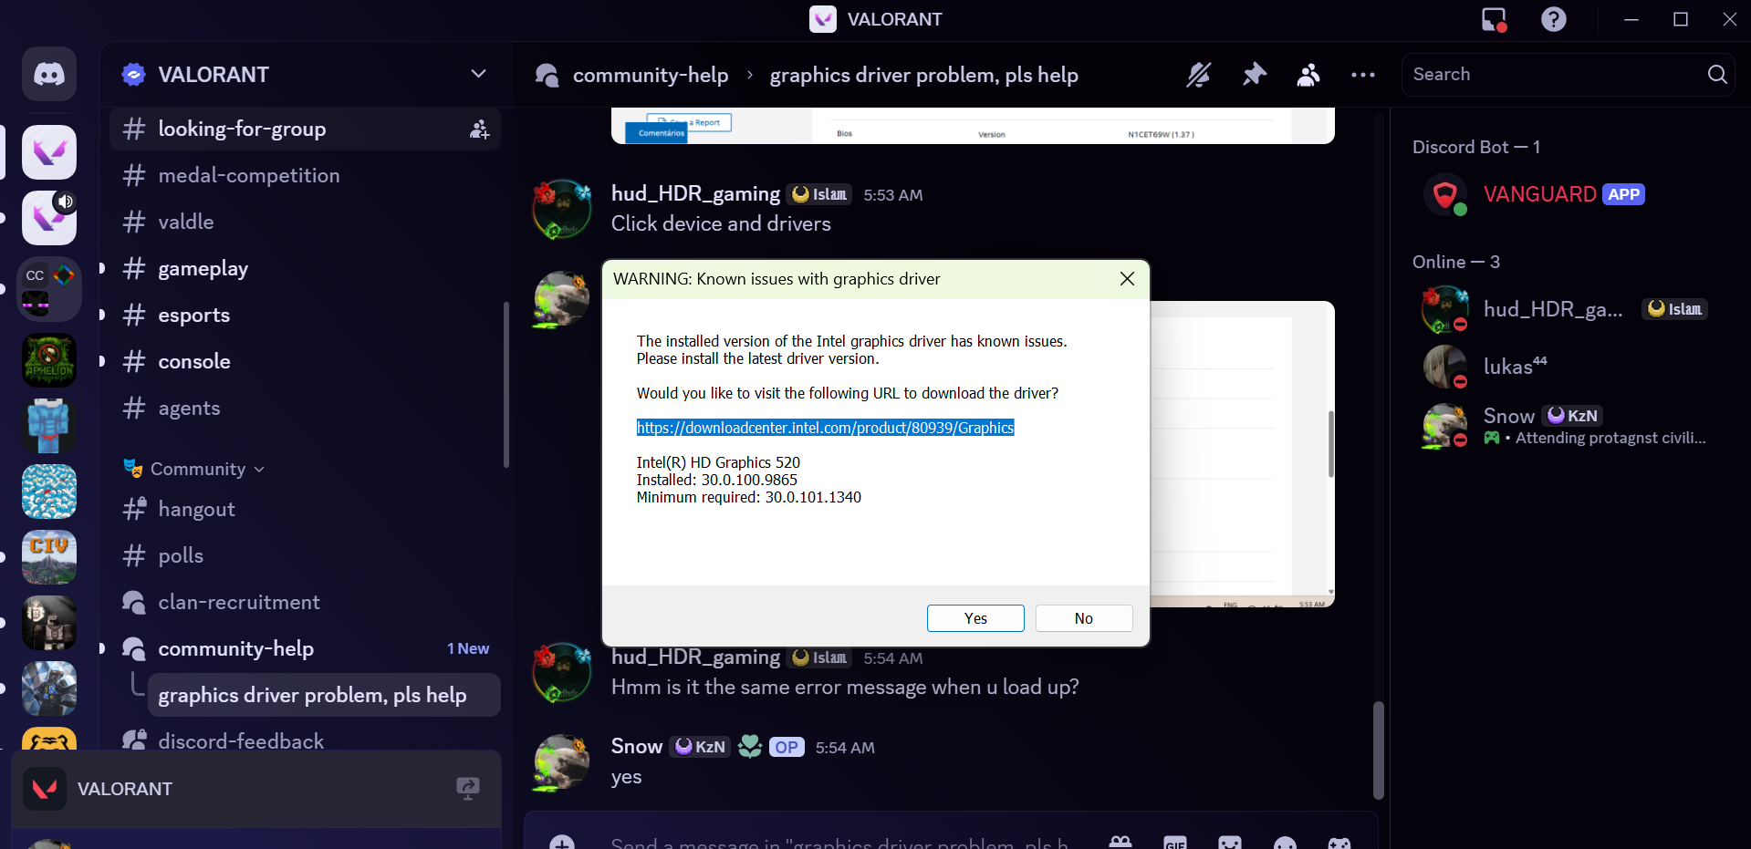Click the search magnifier icon

click(x=1717, y=75)
